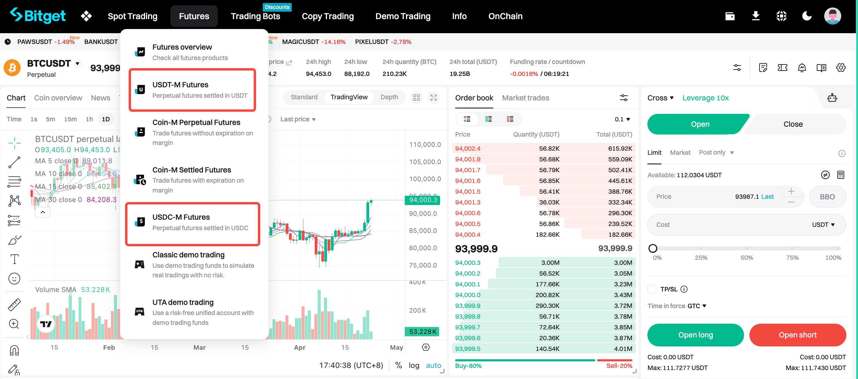Screen dimensions: 858x379
Task: Open the wallet icon in the top bar
Action: [730, 16]
